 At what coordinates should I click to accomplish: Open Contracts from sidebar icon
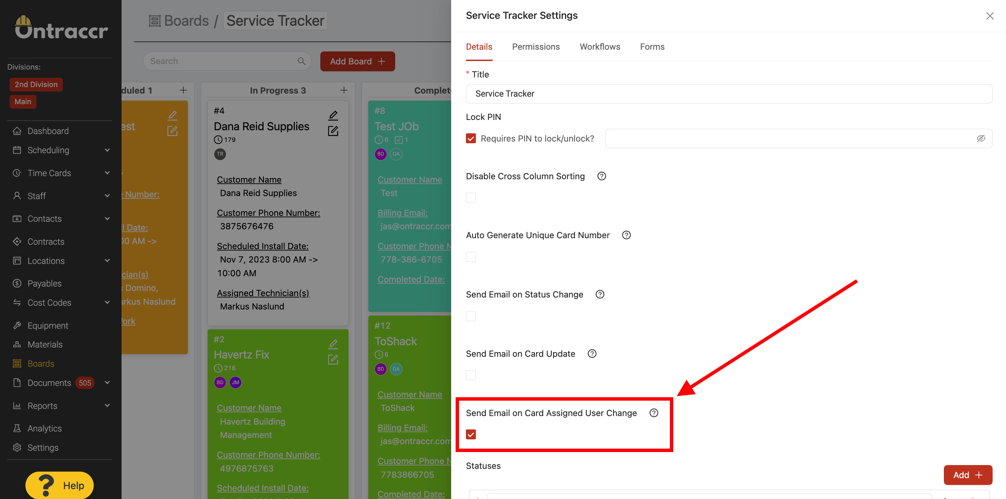point(17,242)
